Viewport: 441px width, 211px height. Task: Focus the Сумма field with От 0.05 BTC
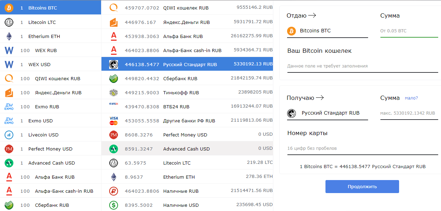[x=409, y=31]
